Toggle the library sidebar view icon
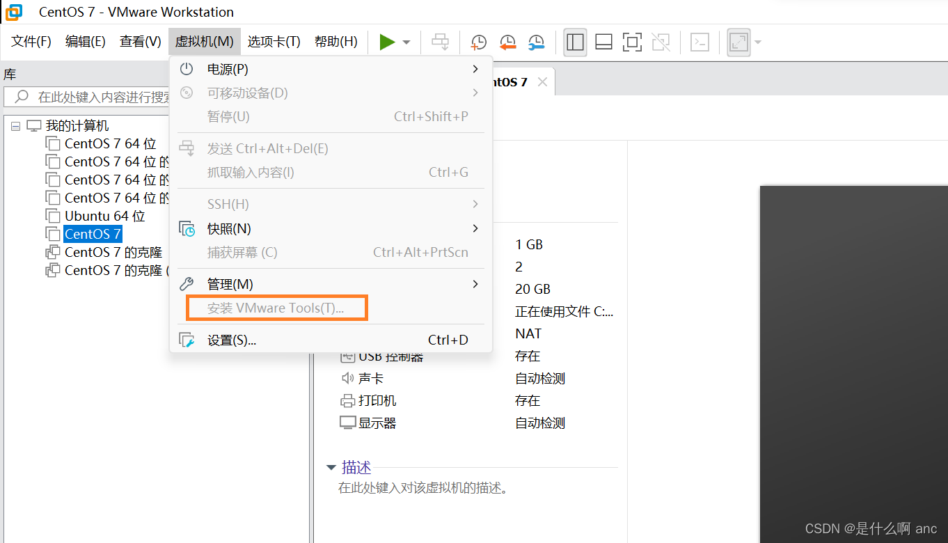948x543 pixels. [575, 42]
